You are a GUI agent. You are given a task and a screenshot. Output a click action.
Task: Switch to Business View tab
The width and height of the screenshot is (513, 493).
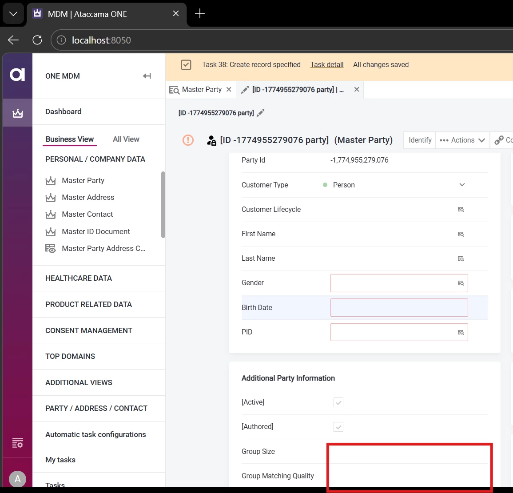pyautogui.click(x=70, y=139)
